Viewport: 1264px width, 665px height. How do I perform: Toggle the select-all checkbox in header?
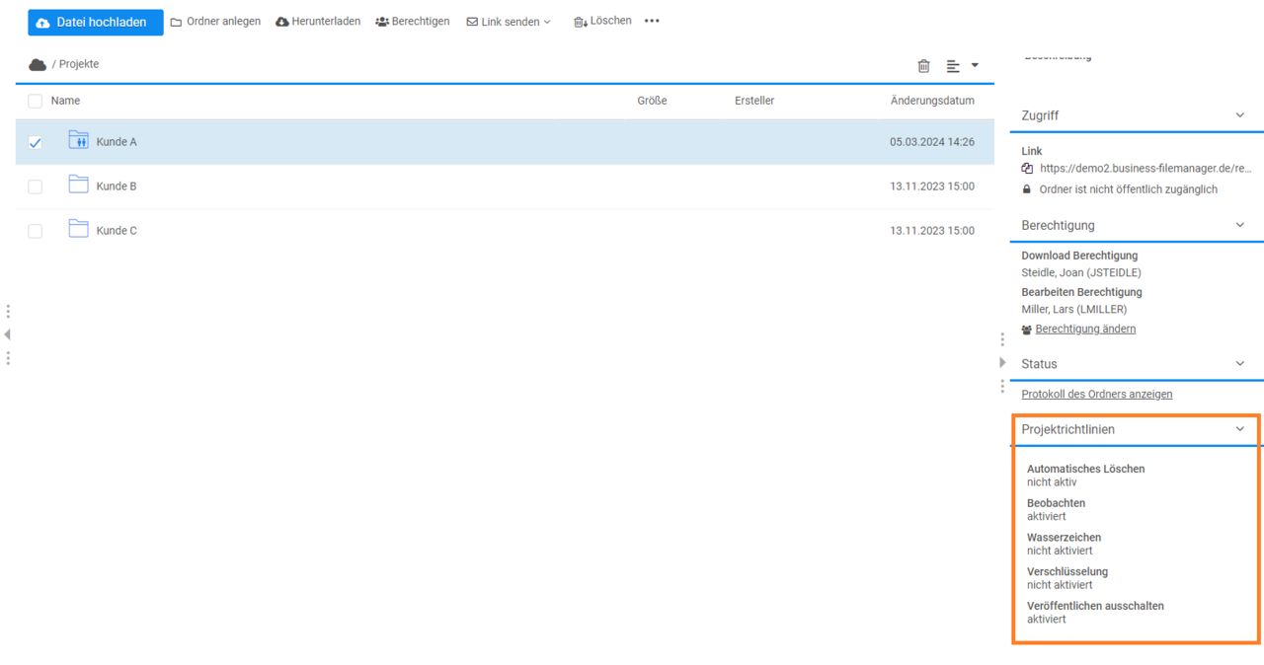click(36, 101)
